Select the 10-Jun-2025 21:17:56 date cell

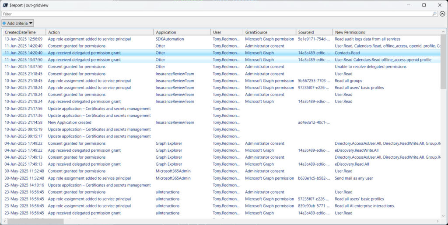pos(24,109)
